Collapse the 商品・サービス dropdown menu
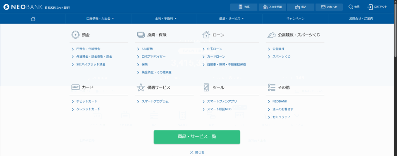397x156 pixels. 231,19
